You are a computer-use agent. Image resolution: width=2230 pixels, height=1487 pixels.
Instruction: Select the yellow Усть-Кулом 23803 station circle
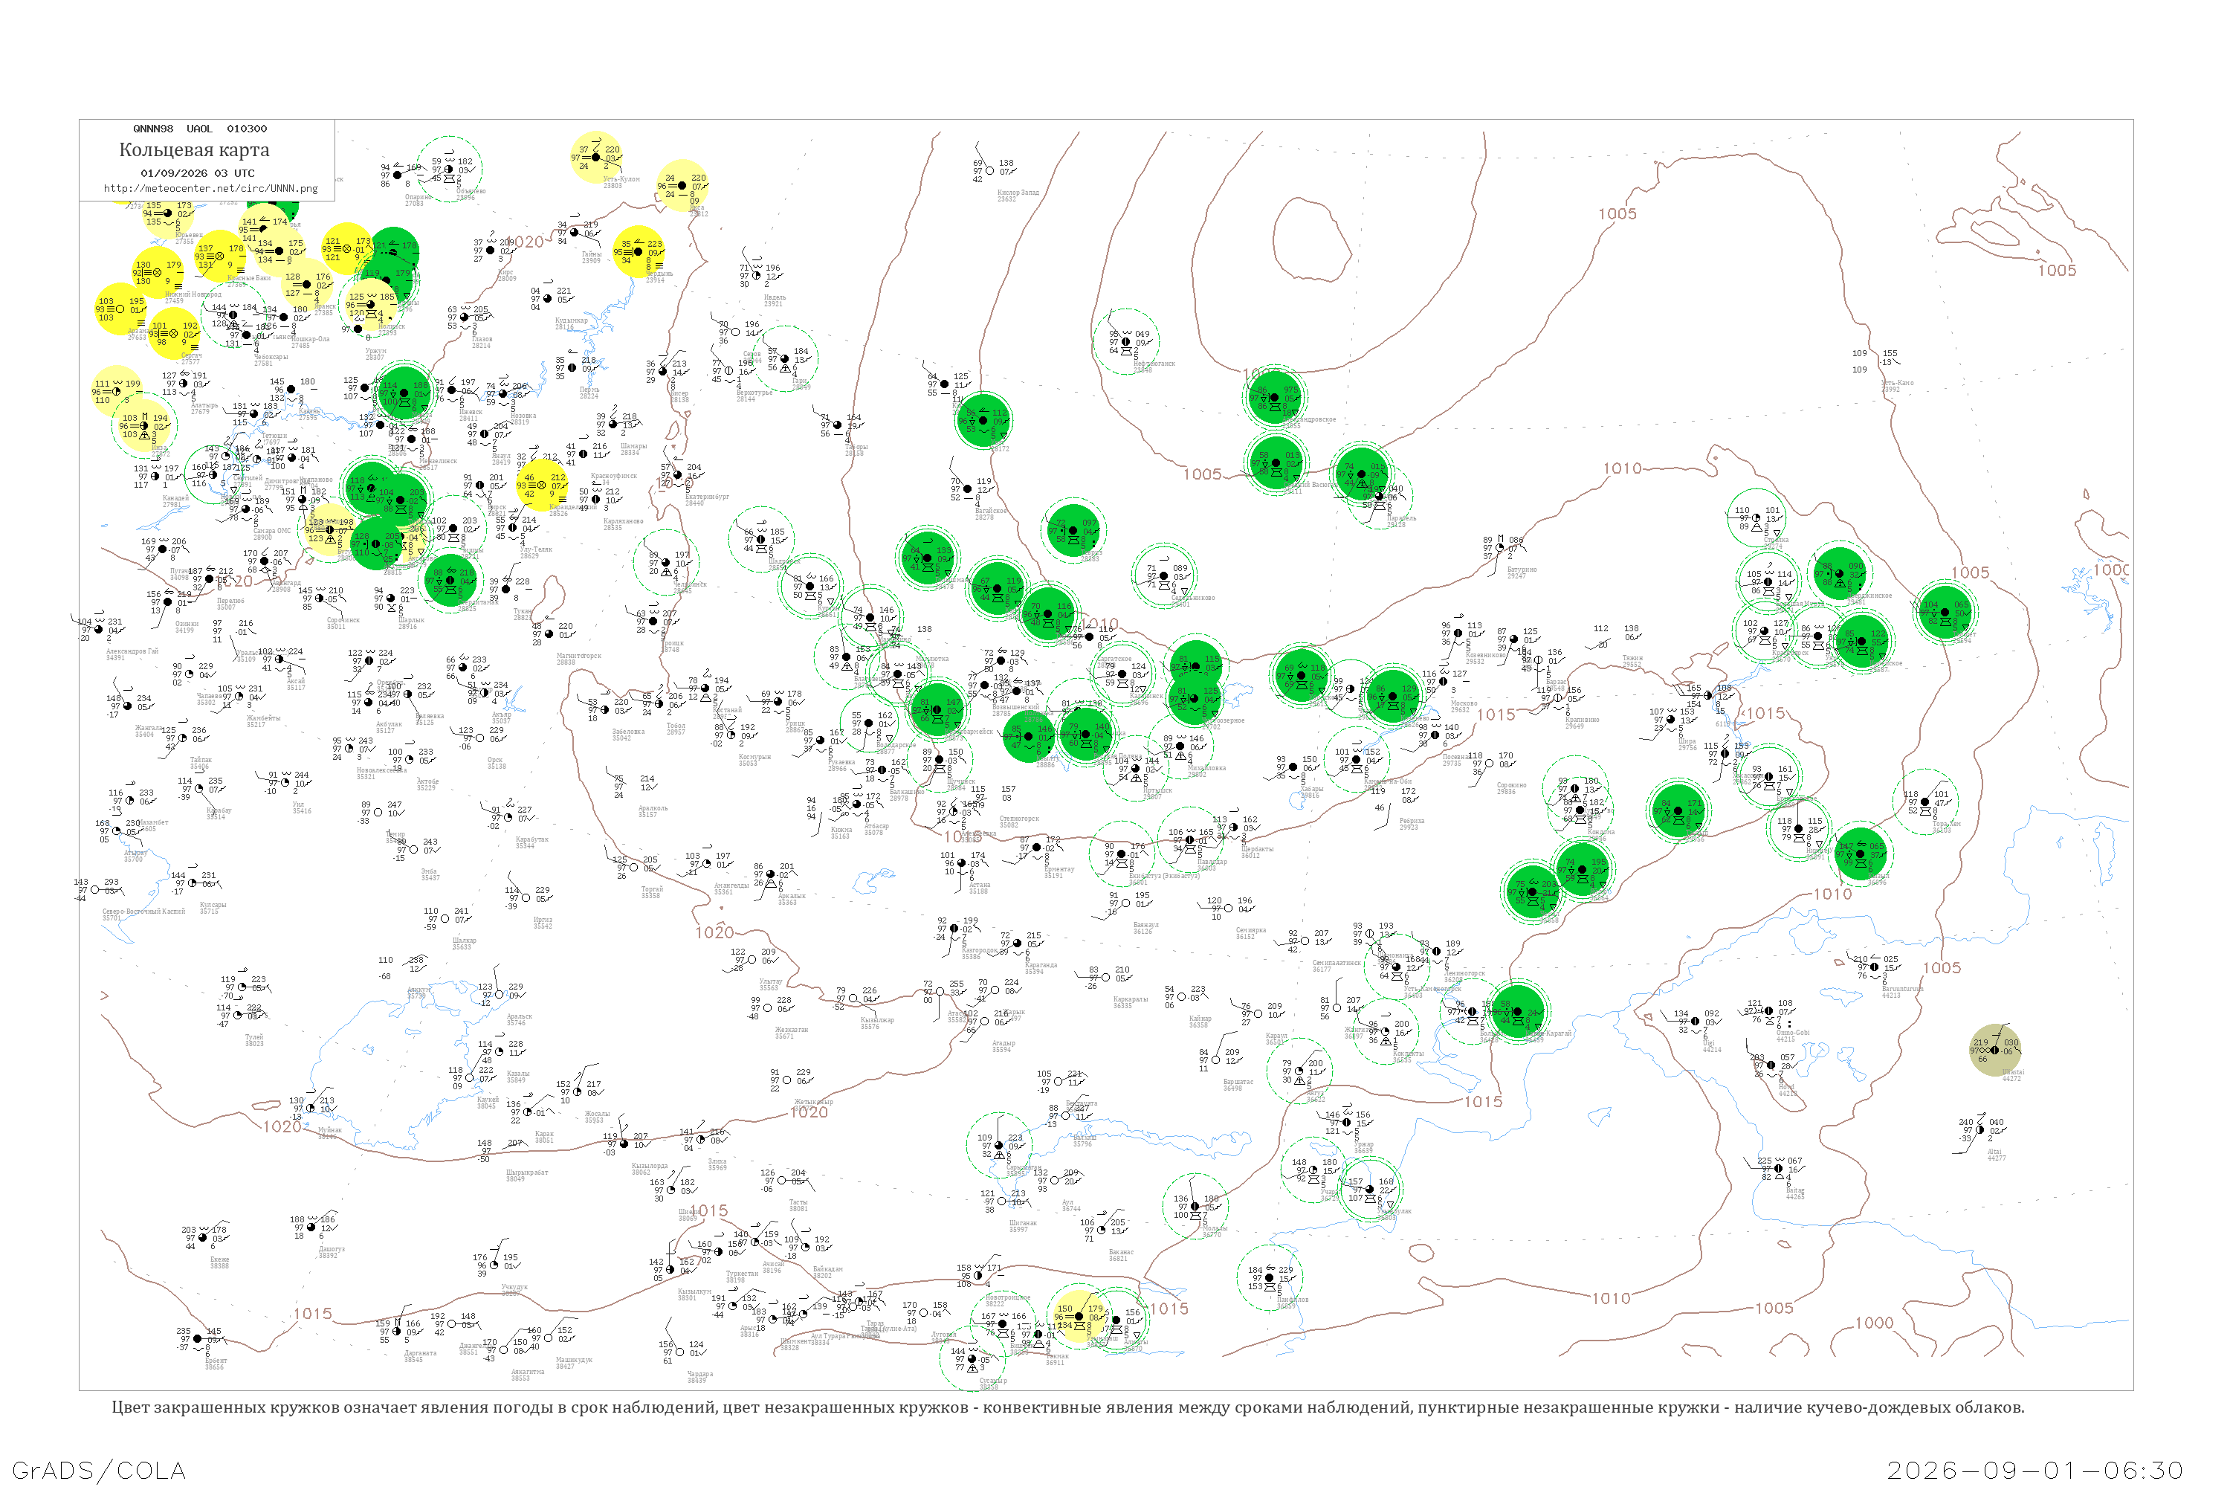point(596,158)
